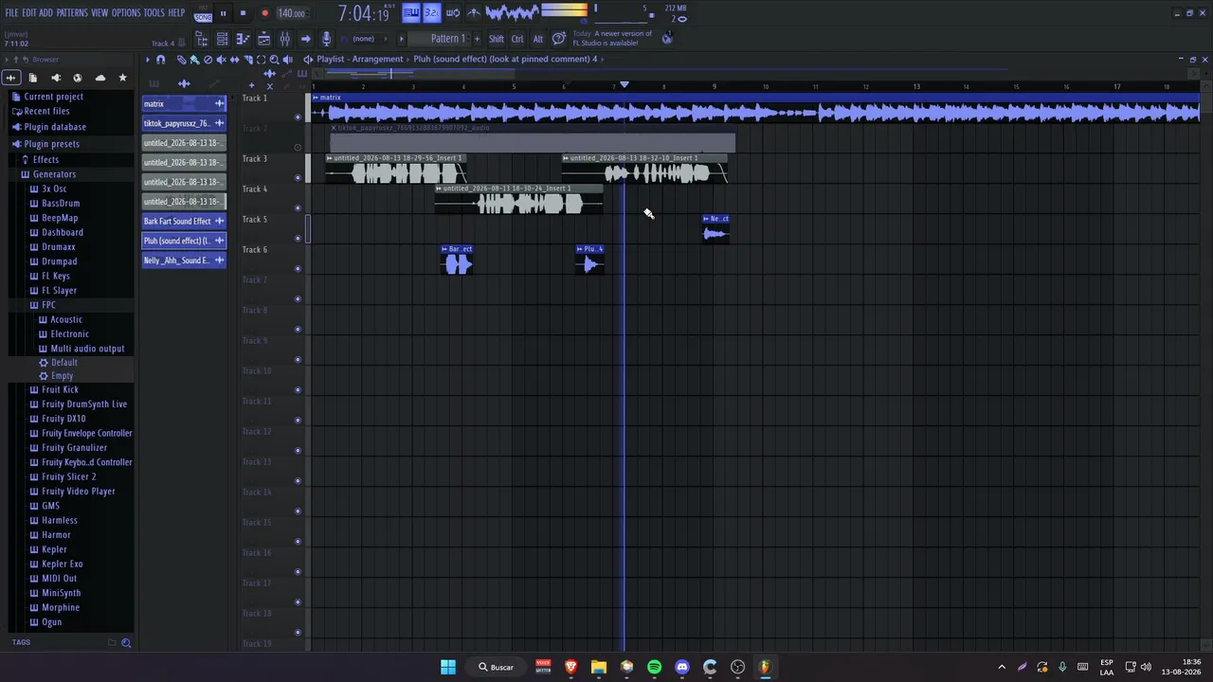The width and height of the screenshot is (1213, 682).
Task: Open the piano roll icon
Action: click(244, 39)
